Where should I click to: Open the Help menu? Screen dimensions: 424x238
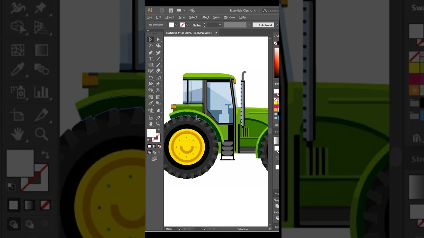(242, 17)
